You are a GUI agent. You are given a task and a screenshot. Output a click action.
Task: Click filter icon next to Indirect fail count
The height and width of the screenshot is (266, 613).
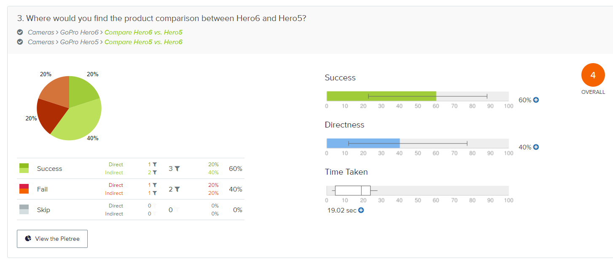[155, 193]
